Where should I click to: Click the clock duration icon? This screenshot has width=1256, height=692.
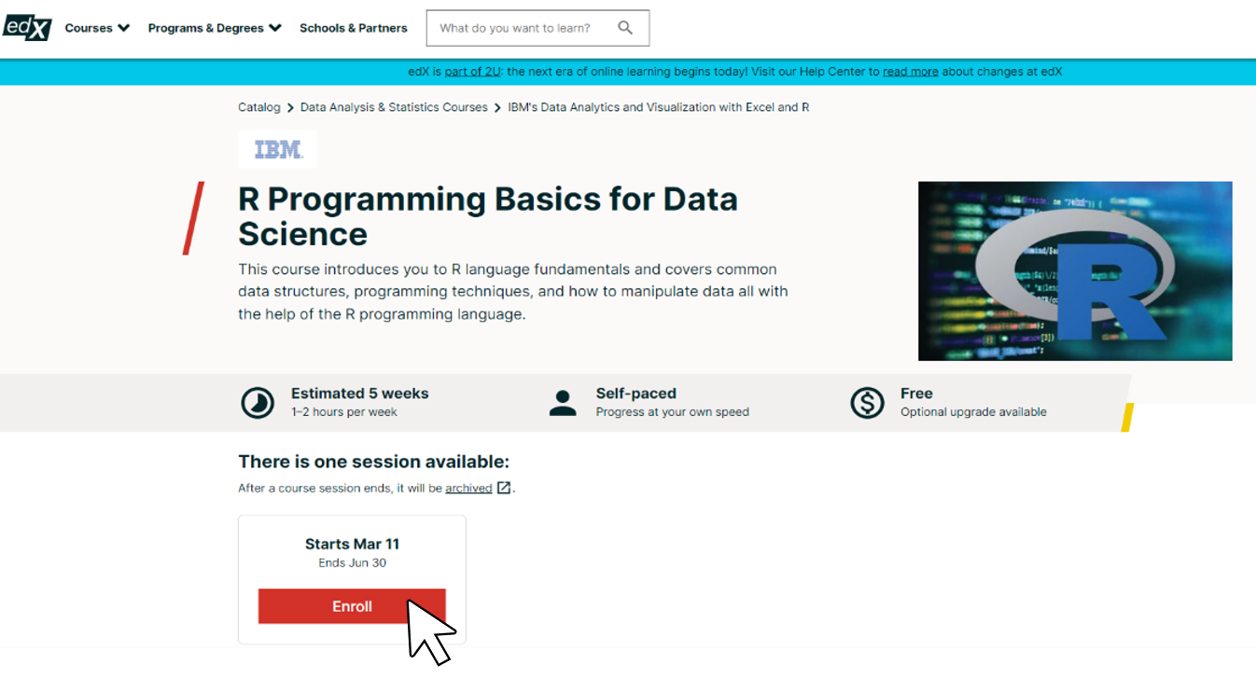click(258, 403)
